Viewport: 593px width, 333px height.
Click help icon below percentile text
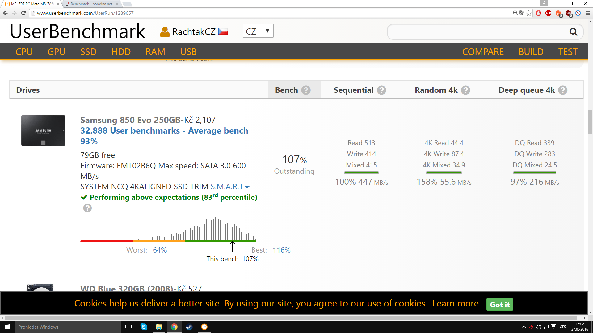(87, 208)
